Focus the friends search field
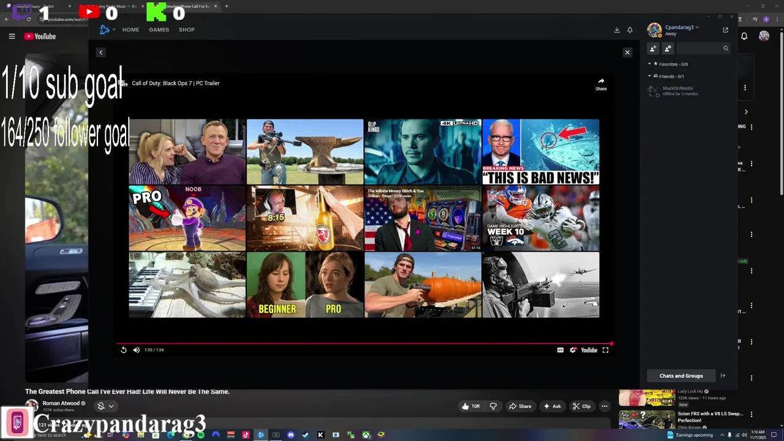The height and width of the screenshot is (441, 784). point(703,48)
